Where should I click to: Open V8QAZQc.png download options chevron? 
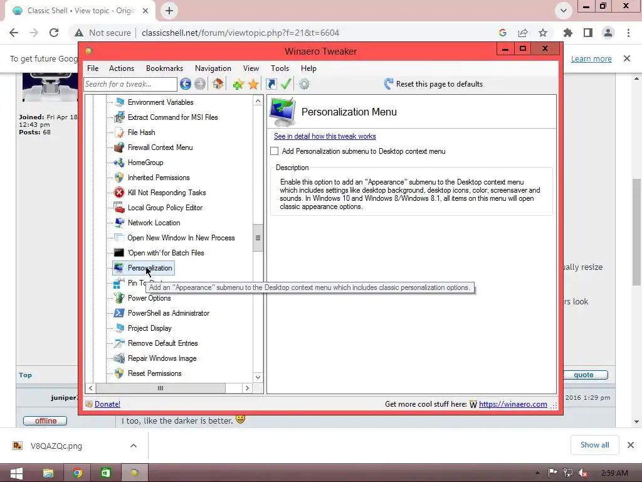tap(134, 446)
